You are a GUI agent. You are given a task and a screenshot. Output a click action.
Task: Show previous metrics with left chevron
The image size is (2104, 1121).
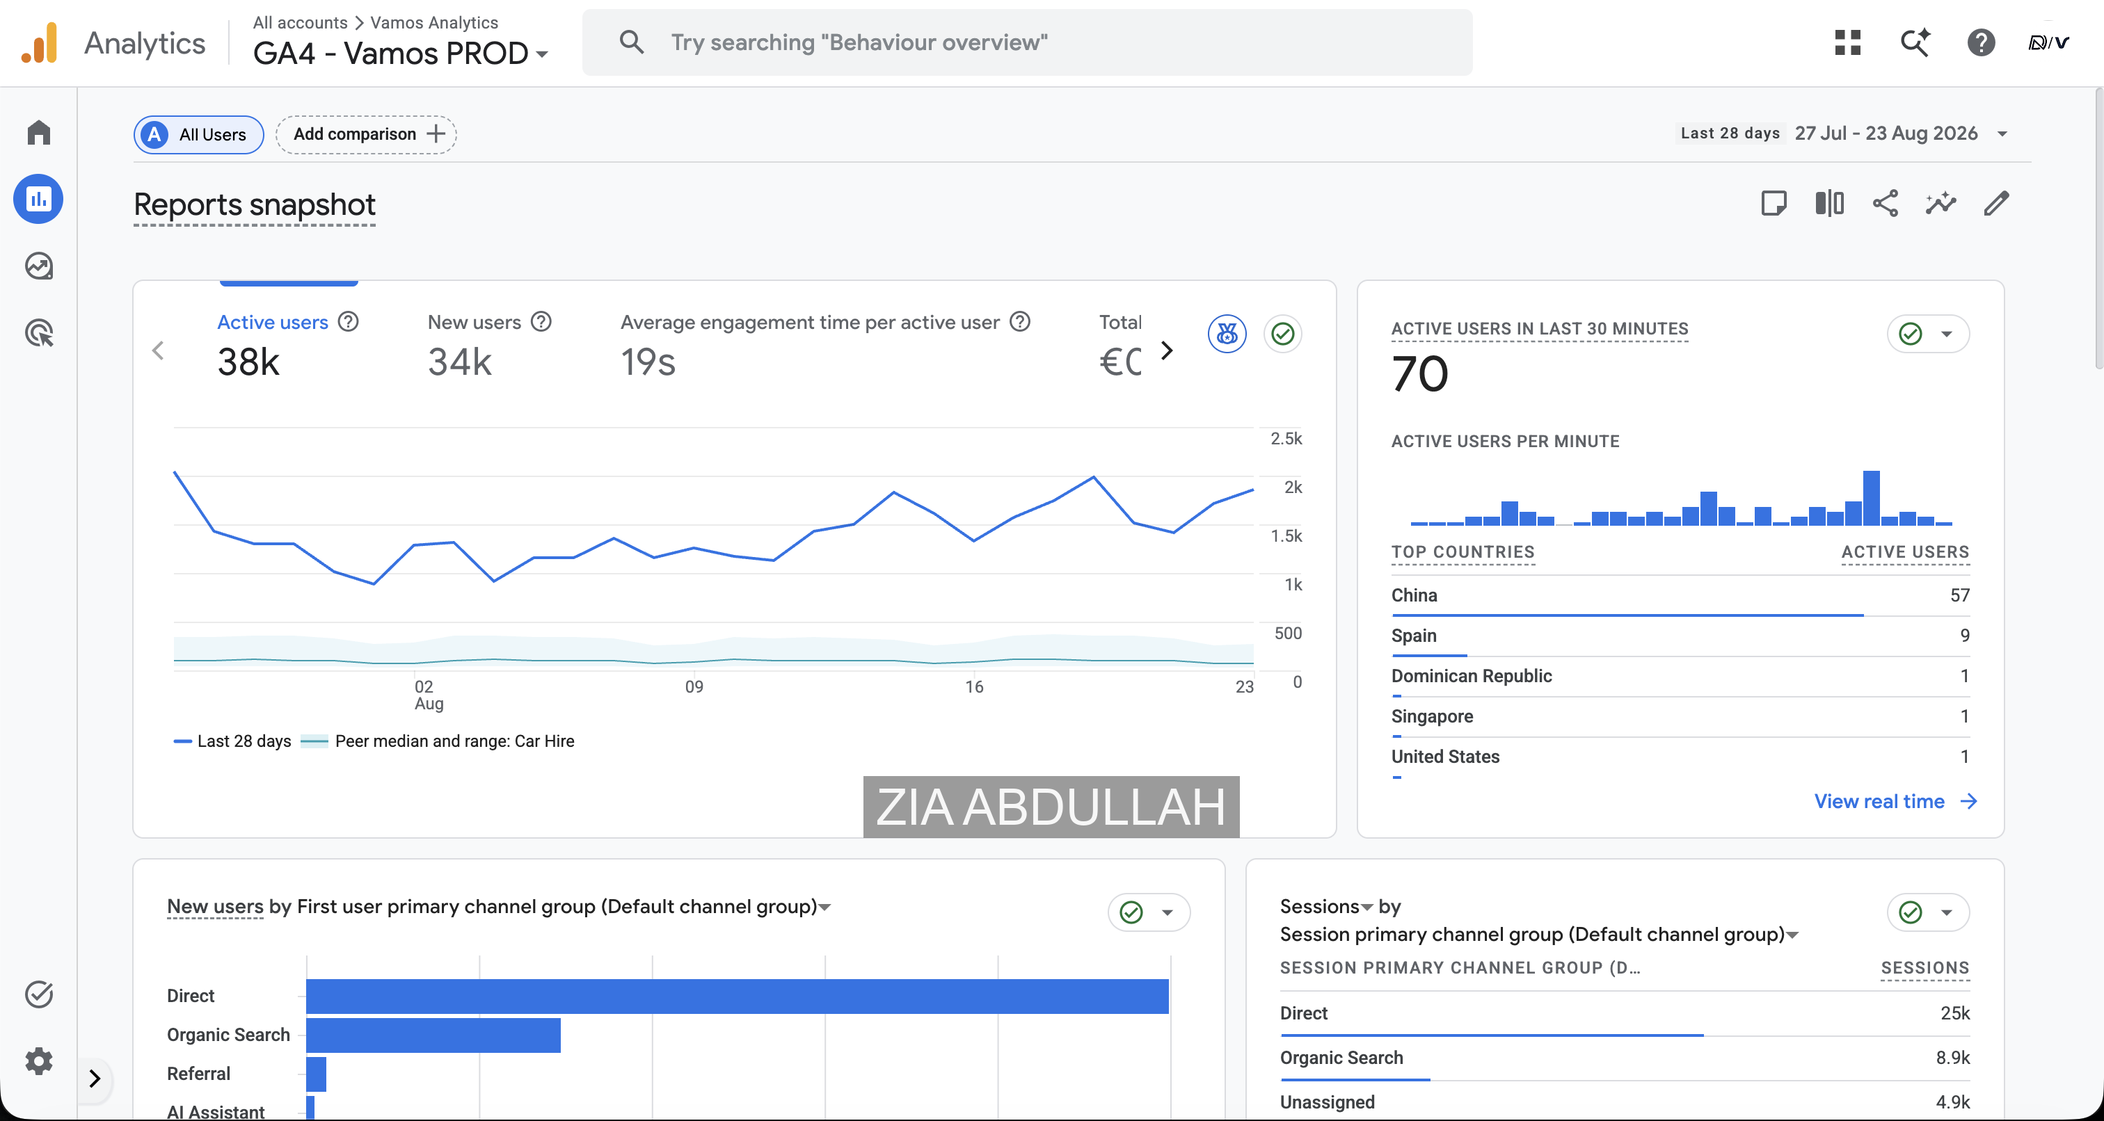(x=159, y=351)
